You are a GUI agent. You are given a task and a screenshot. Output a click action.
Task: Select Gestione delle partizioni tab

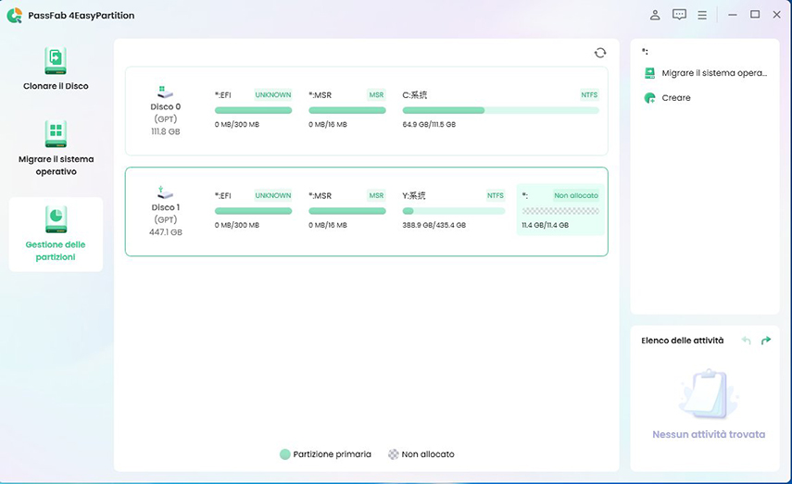[x=56, y=218]
